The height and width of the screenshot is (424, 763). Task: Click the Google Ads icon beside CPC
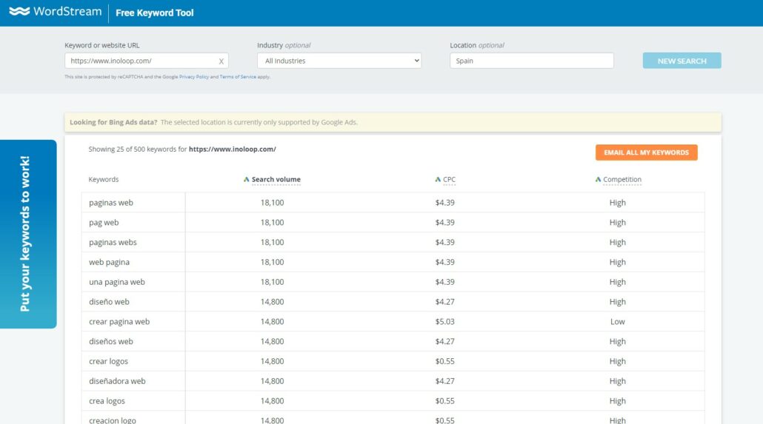pos(438,180)
